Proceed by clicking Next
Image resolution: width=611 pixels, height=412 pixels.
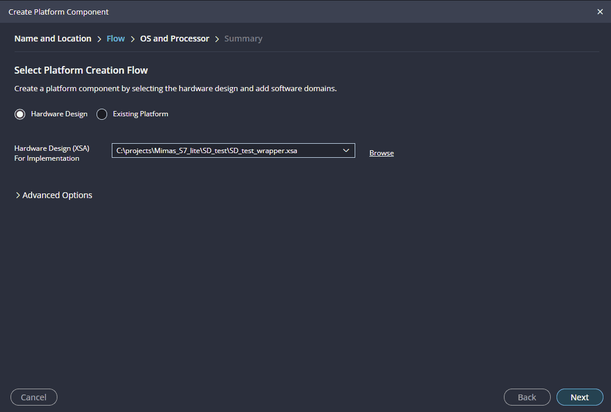point(579,397)
